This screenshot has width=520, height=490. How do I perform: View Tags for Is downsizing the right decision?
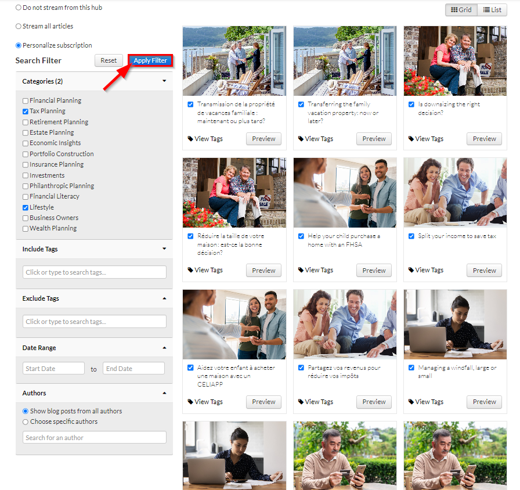coord(426,139)
